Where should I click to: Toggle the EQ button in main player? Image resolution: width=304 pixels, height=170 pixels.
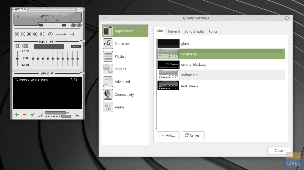point(73,25)
